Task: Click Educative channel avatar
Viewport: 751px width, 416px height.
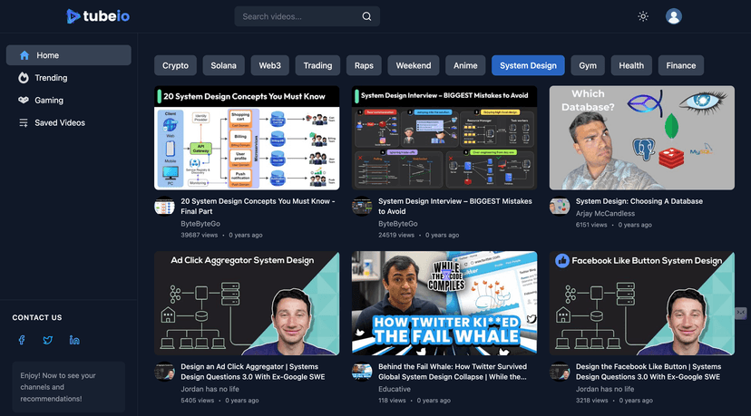Action: point(362,372)
